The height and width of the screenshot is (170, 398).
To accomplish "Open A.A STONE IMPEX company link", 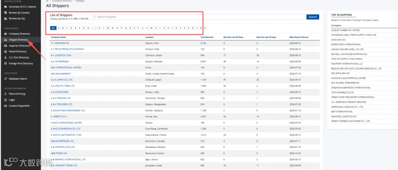I will pyautogui.click(x=60, y=92).
